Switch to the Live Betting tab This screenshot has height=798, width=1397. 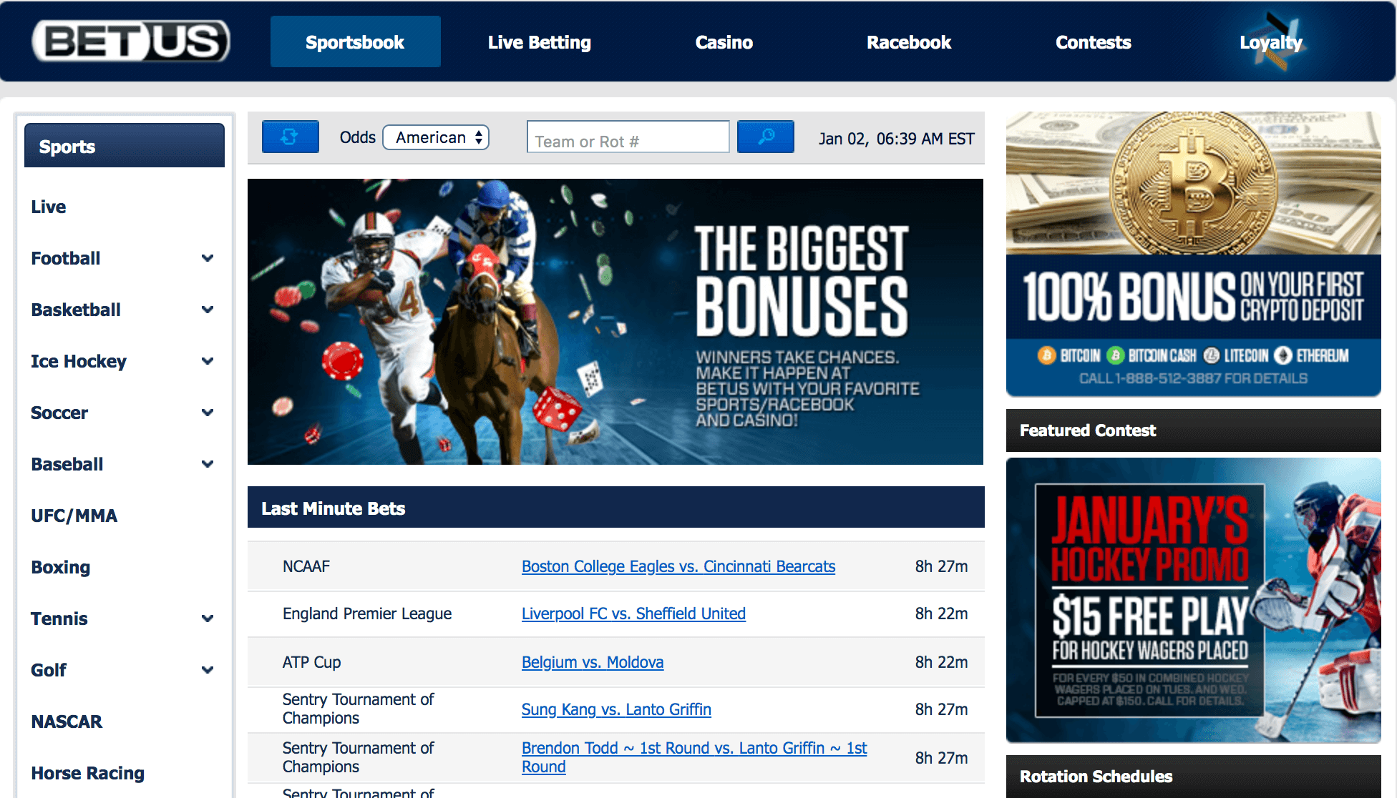539,42
